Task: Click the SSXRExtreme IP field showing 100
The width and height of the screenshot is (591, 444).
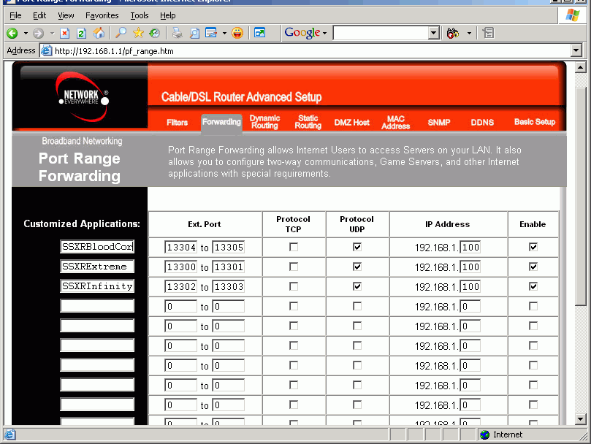Action: coord(470,267)
